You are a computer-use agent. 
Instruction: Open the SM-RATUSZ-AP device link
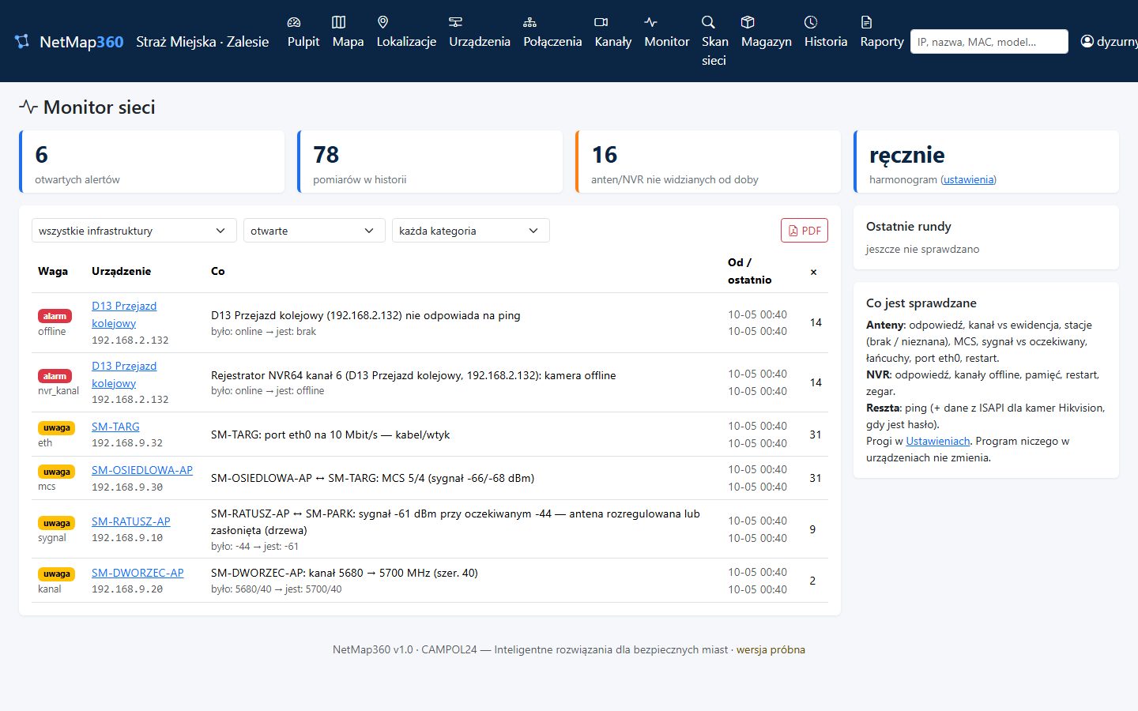tap(131, 521)
